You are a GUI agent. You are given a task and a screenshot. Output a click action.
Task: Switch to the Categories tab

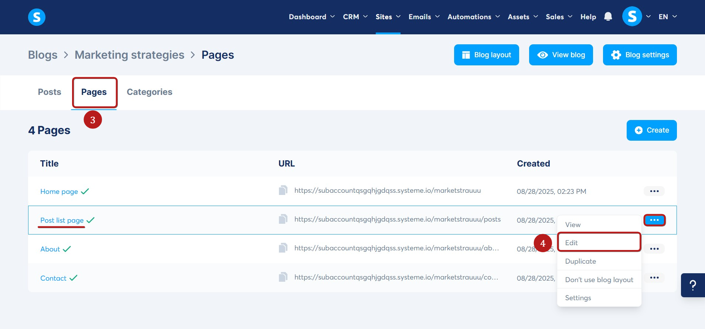point(150,92)
